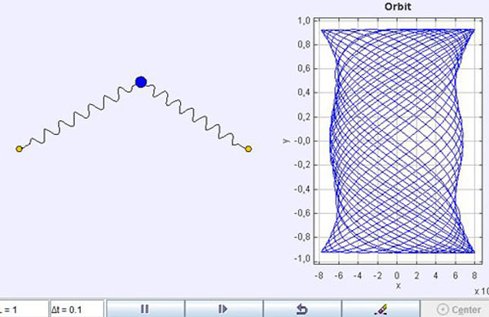
Task: Select the left yellow spring anchor
Action: 20,149
